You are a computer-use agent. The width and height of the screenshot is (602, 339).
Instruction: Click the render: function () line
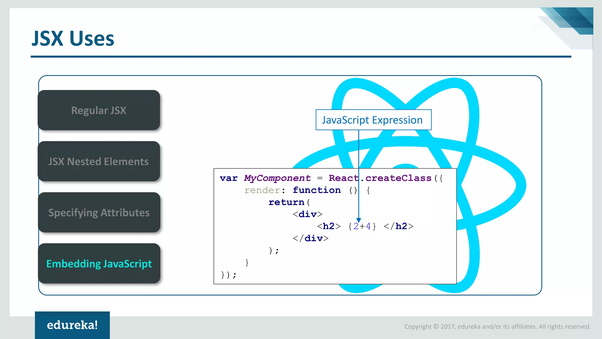pos(307,190)
